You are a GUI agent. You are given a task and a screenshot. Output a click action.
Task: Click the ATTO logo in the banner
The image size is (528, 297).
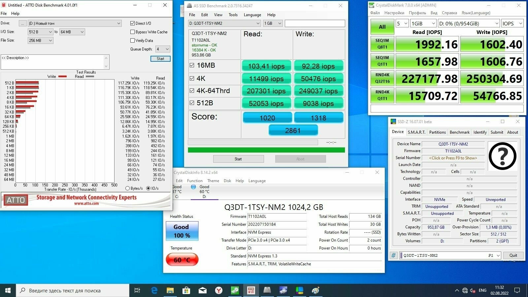pyautogui.click(x=16, y=200)
